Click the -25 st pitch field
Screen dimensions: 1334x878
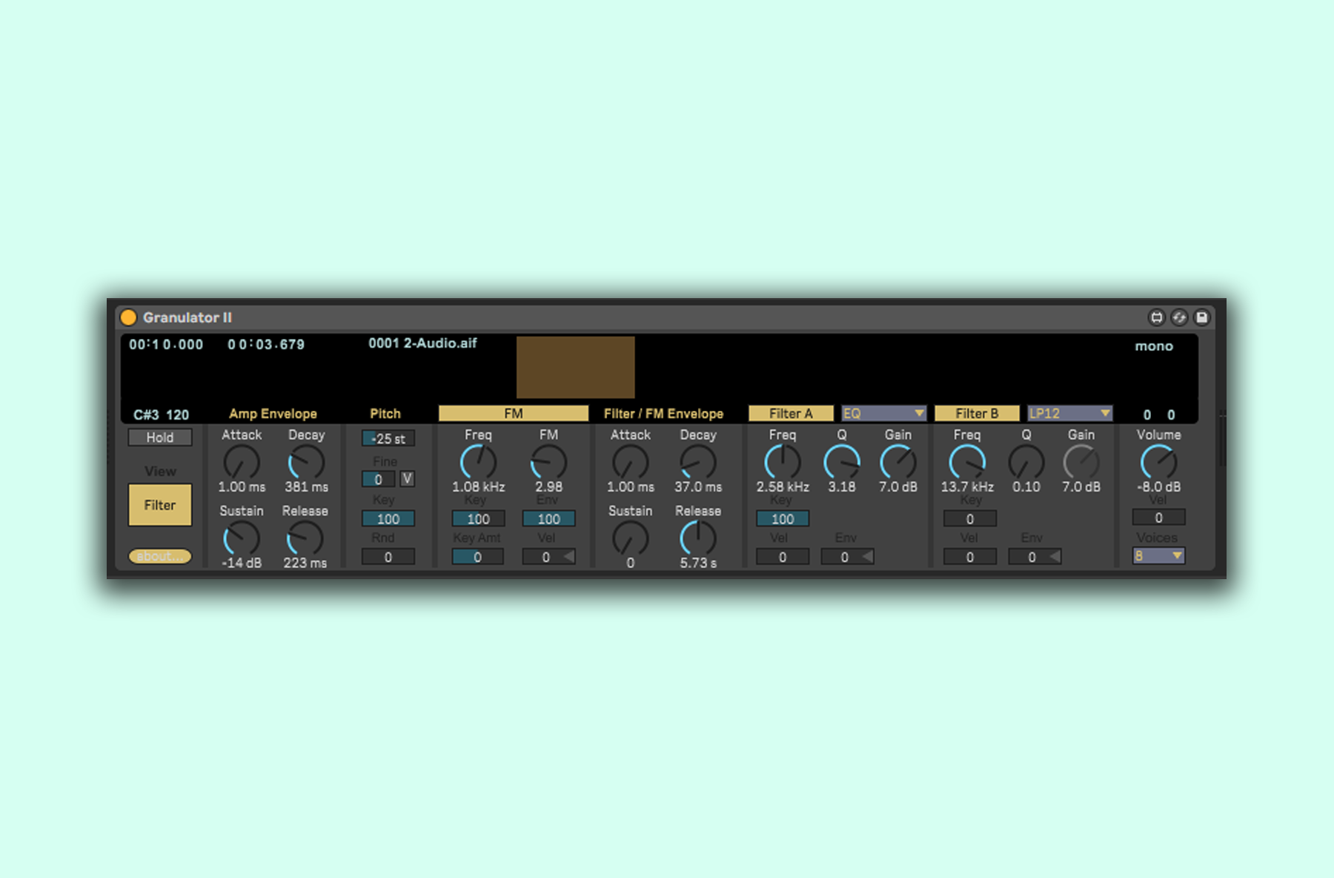click(388, 438)
